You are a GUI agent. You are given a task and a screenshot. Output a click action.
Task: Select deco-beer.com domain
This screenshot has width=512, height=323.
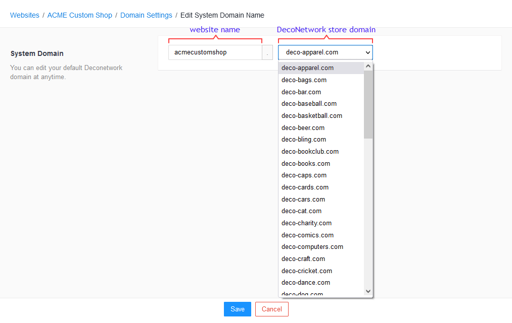pos(321,128)
